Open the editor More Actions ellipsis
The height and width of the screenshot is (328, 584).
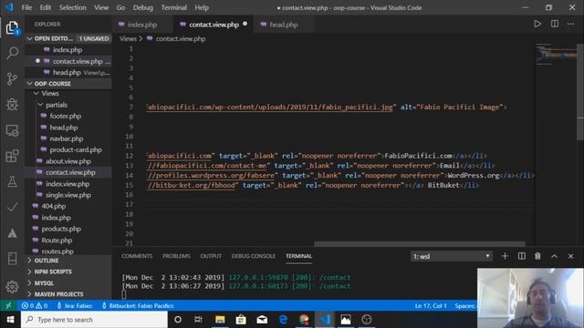570,25
